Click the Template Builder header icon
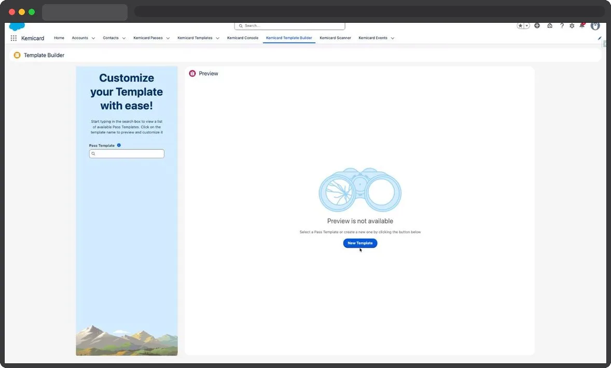This screenshot has height=368, width=611. click(17, 55)
